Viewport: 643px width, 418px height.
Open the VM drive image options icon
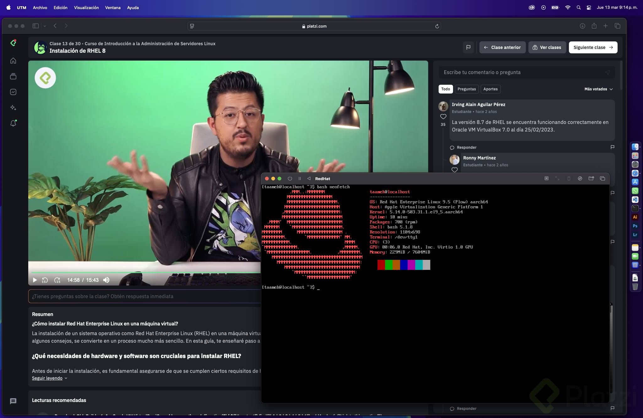[580, 179]
